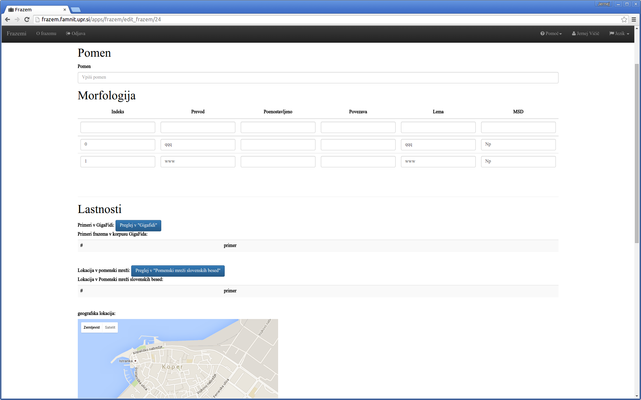Click scrollbar up arrow
641x400 pixels.
(x=637, y=28)
